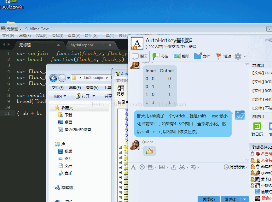
Task: Click the chat toolbar icon after the scissors
Action: [x=193, y=167]
